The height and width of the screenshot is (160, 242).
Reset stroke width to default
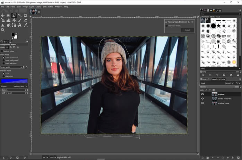pos(27,67)
